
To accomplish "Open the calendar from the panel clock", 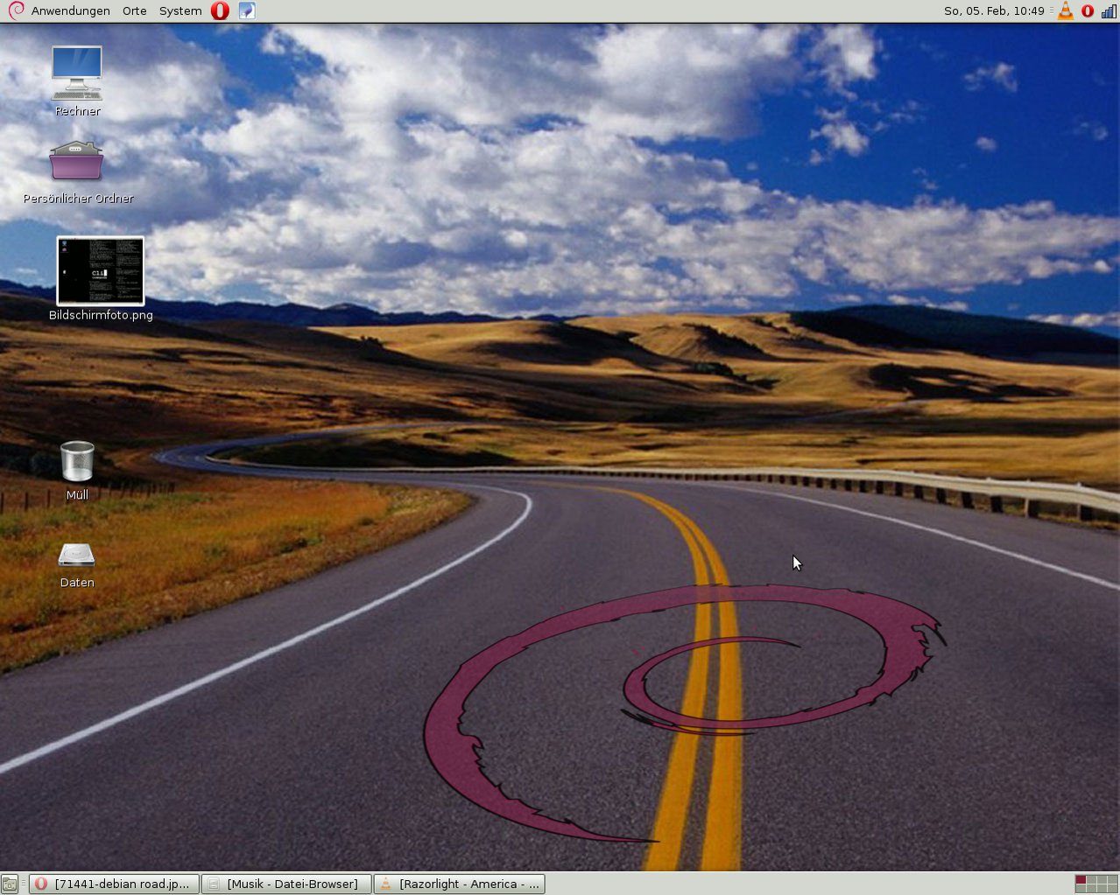I will 993,11.
